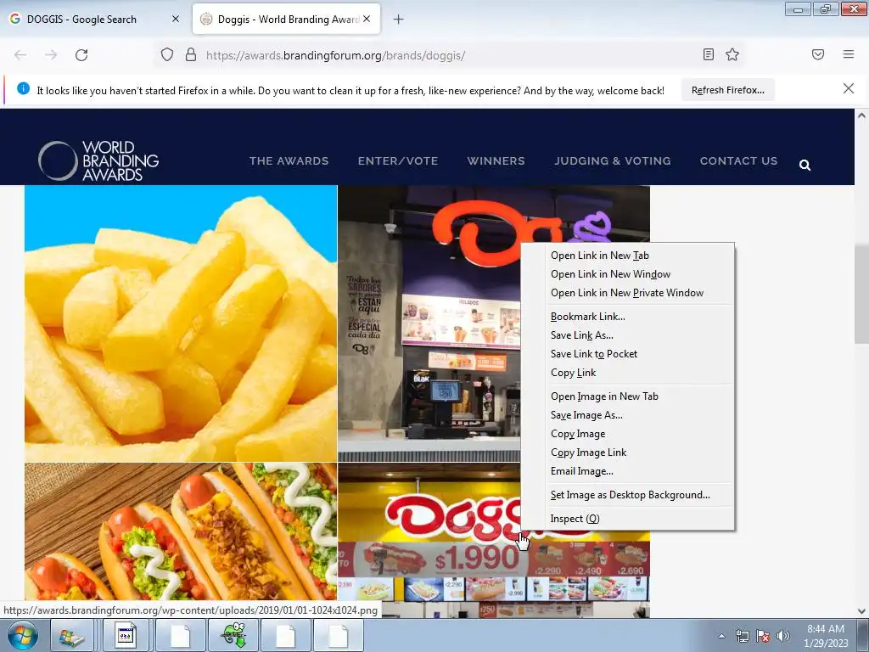The width and height of the screenshot is (869, 652).
Task: Choose Open Link in New Private Window
Action: [x=628, y=293]
